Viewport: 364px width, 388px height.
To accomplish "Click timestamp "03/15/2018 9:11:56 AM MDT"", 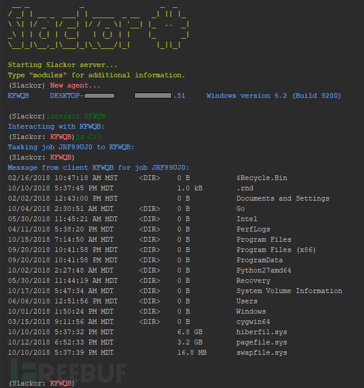I will [60, 322].
